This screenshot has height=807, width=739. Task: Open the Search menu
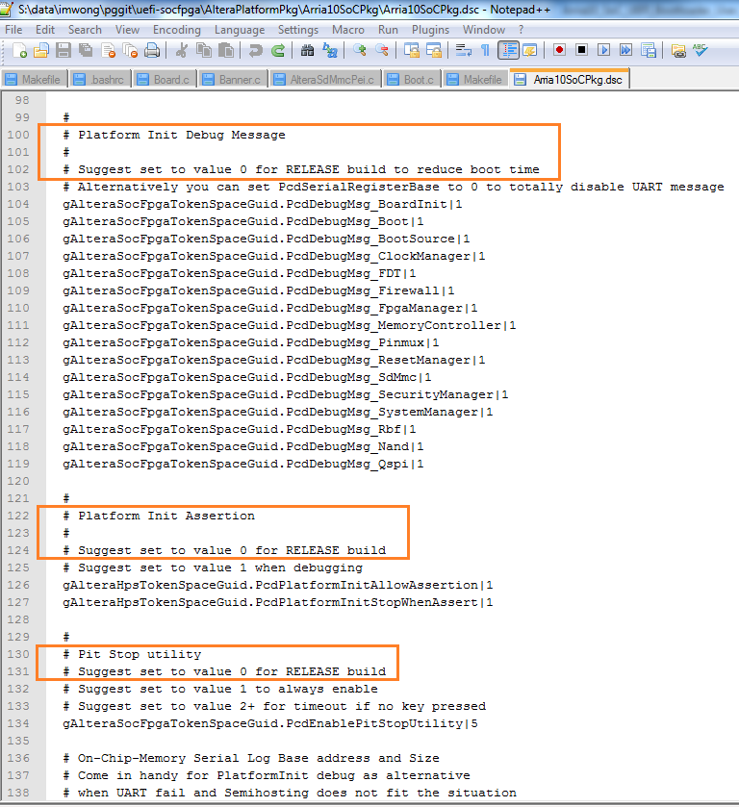[x=85, y=30]
